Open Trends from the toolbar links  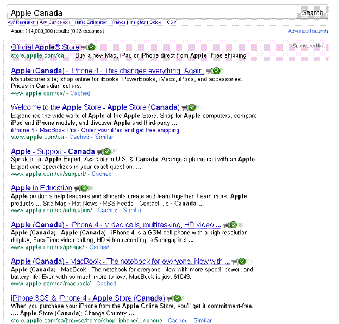[118, 22]
